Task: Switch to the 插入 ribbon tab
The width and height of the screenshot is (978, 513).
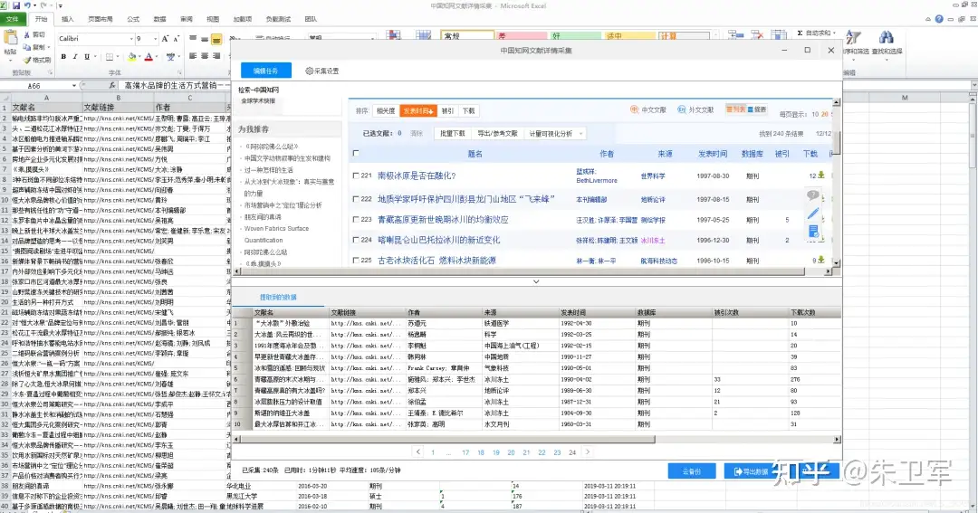Action: click(x=67, y=19)
